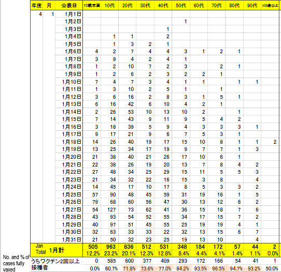The width and height of the screenshot is (281, 272).
Task: Select the 100歳以上 header cell
Action: (270, 5)
